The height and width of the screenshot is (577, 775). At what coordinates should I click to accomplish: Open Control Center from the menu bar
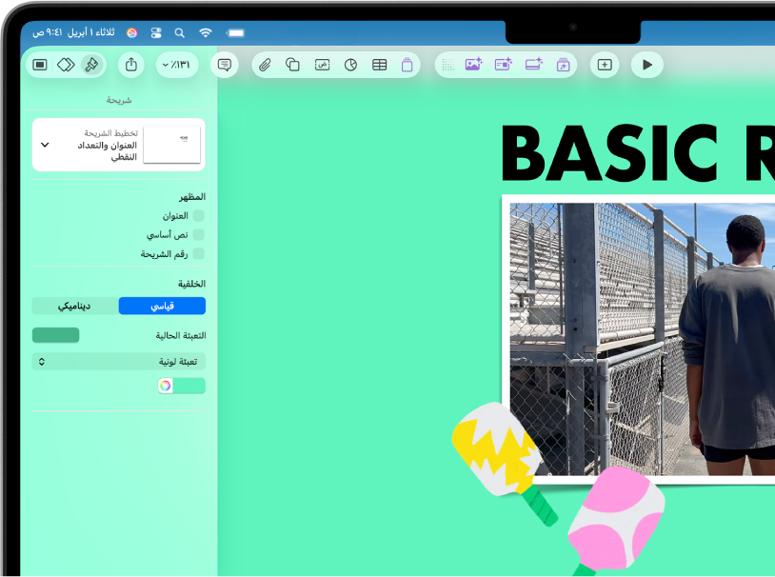[156, 32]
